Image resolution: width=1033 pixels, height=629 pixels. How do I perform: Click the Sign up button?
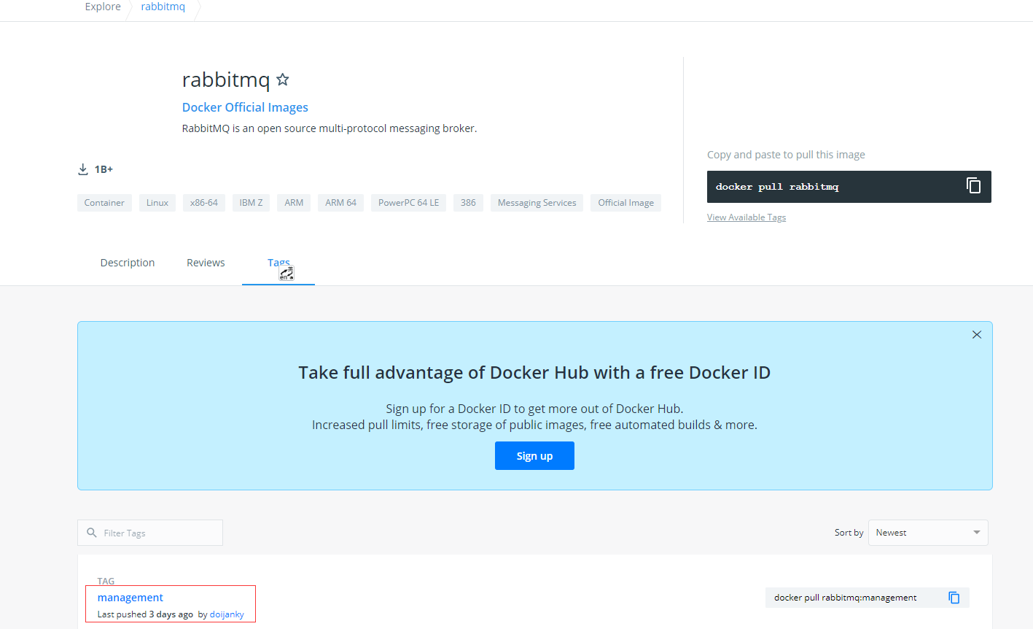[534, 456]
